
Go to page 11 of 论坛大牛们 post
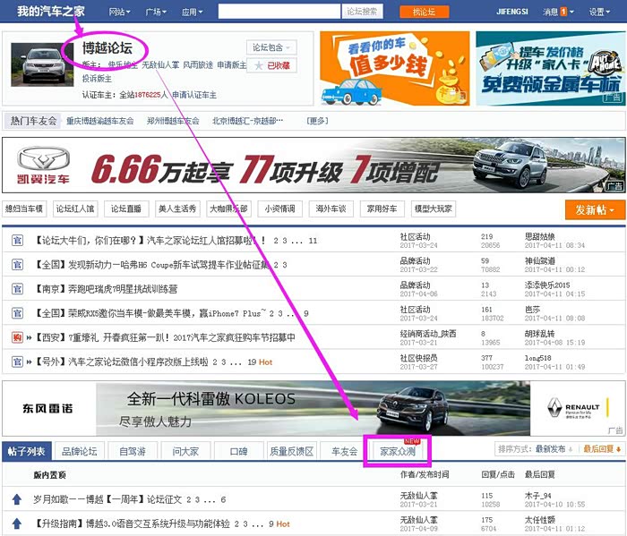[313, 241]
